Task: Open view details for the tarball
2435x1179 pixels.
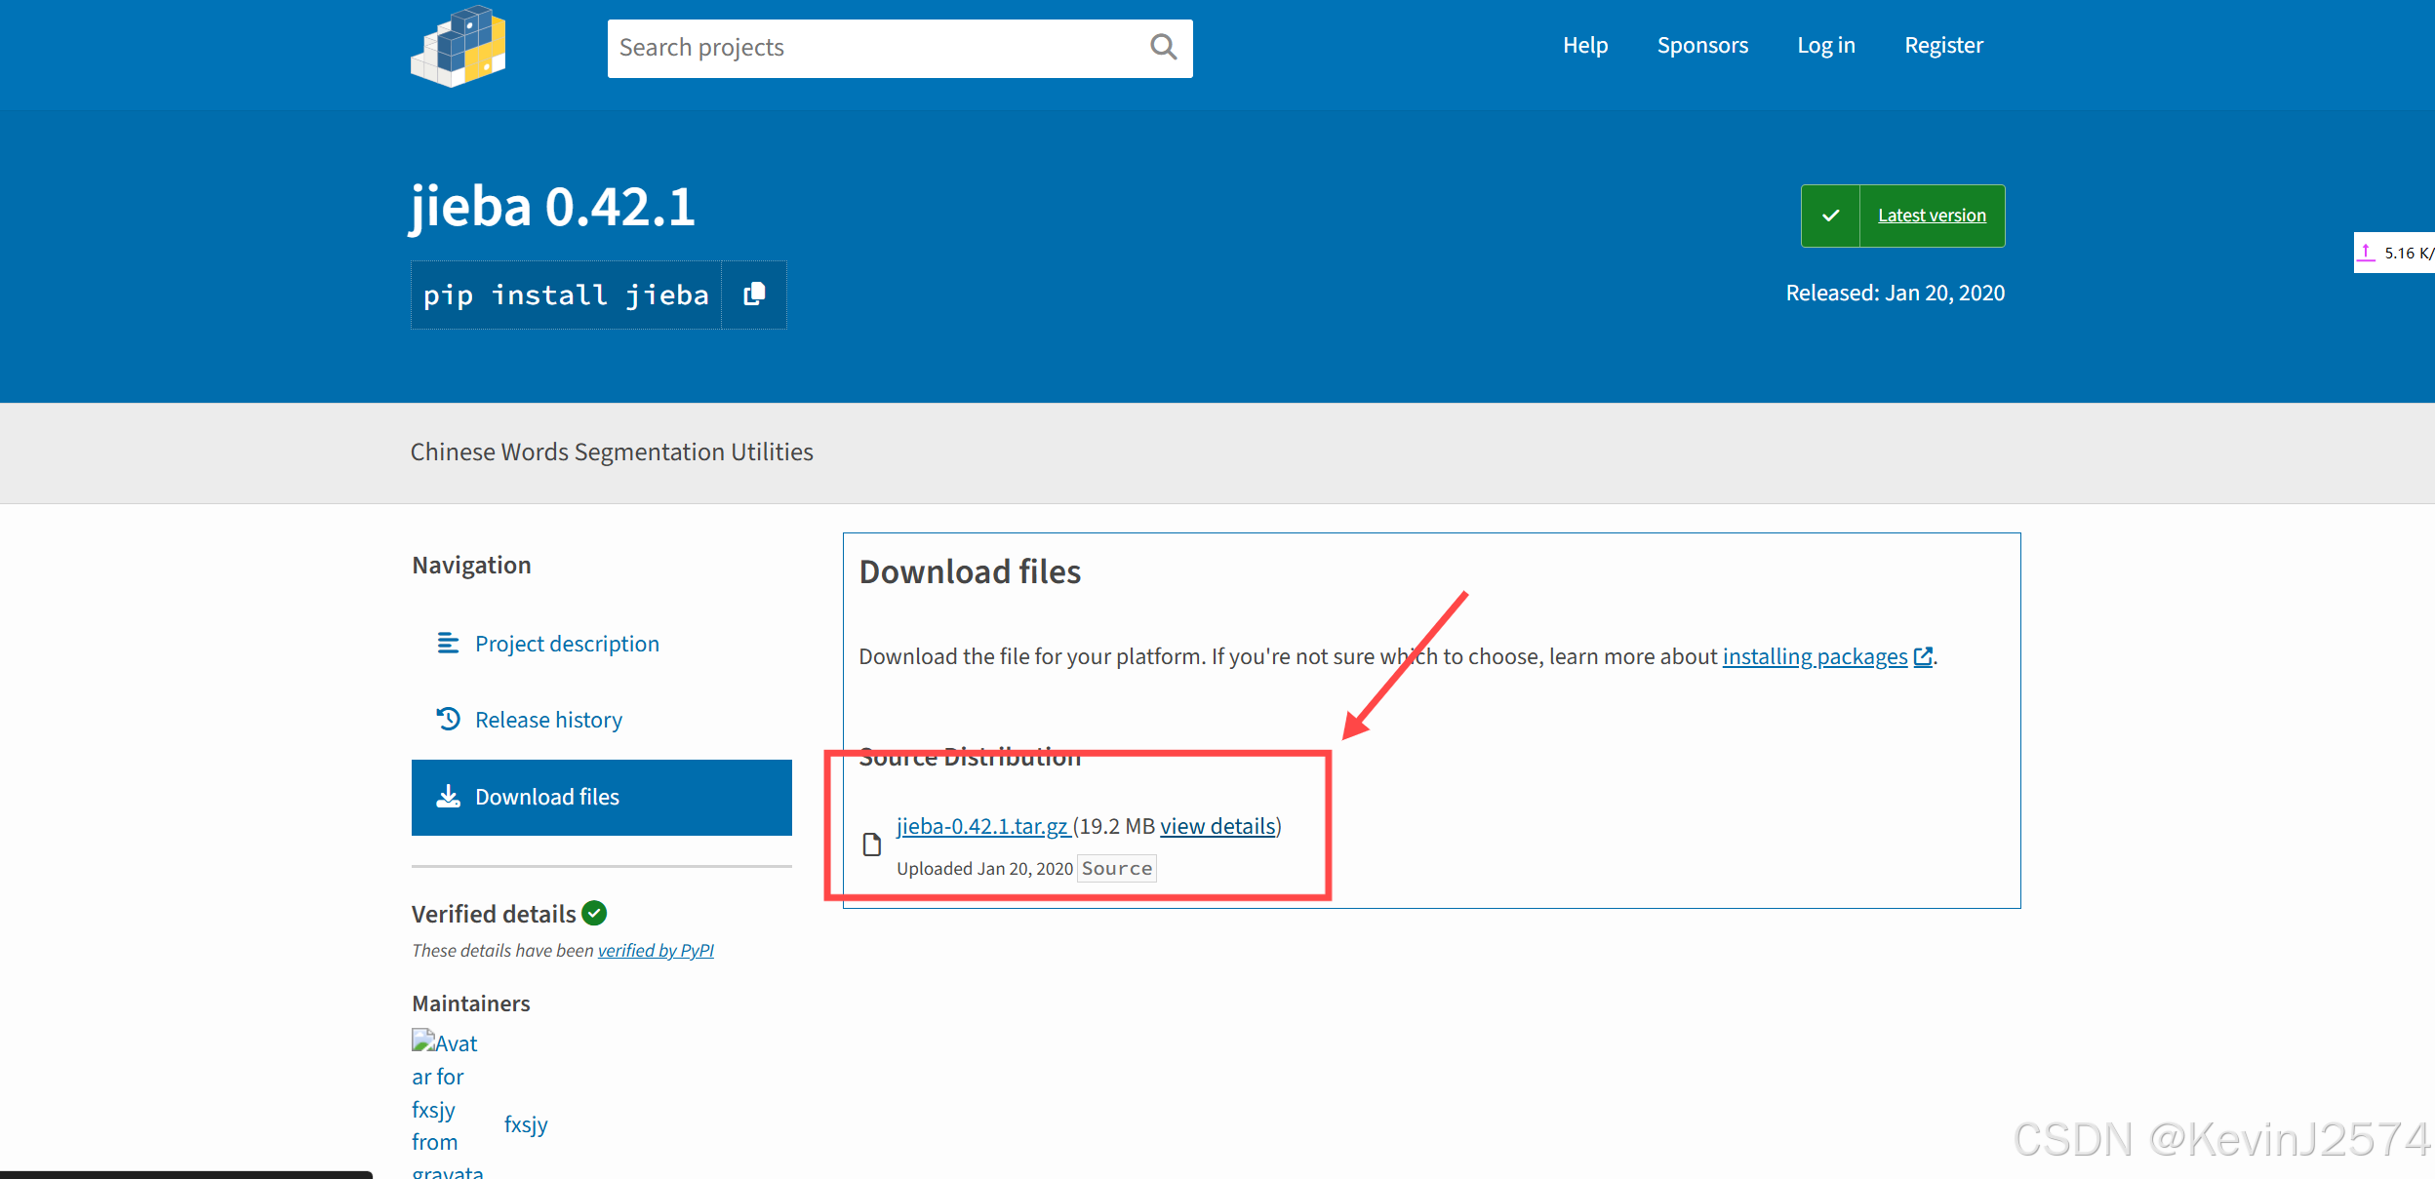Action: [x=1217, y=826]
